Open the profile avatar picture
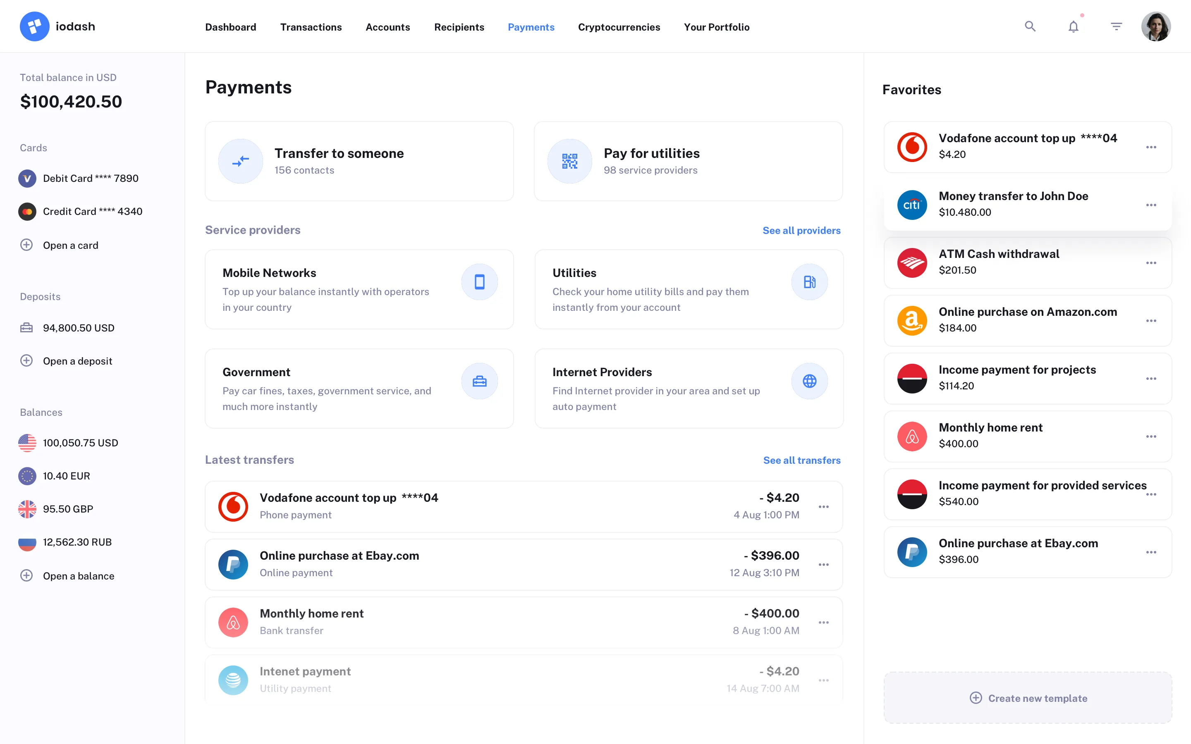 coord(1156,26)
